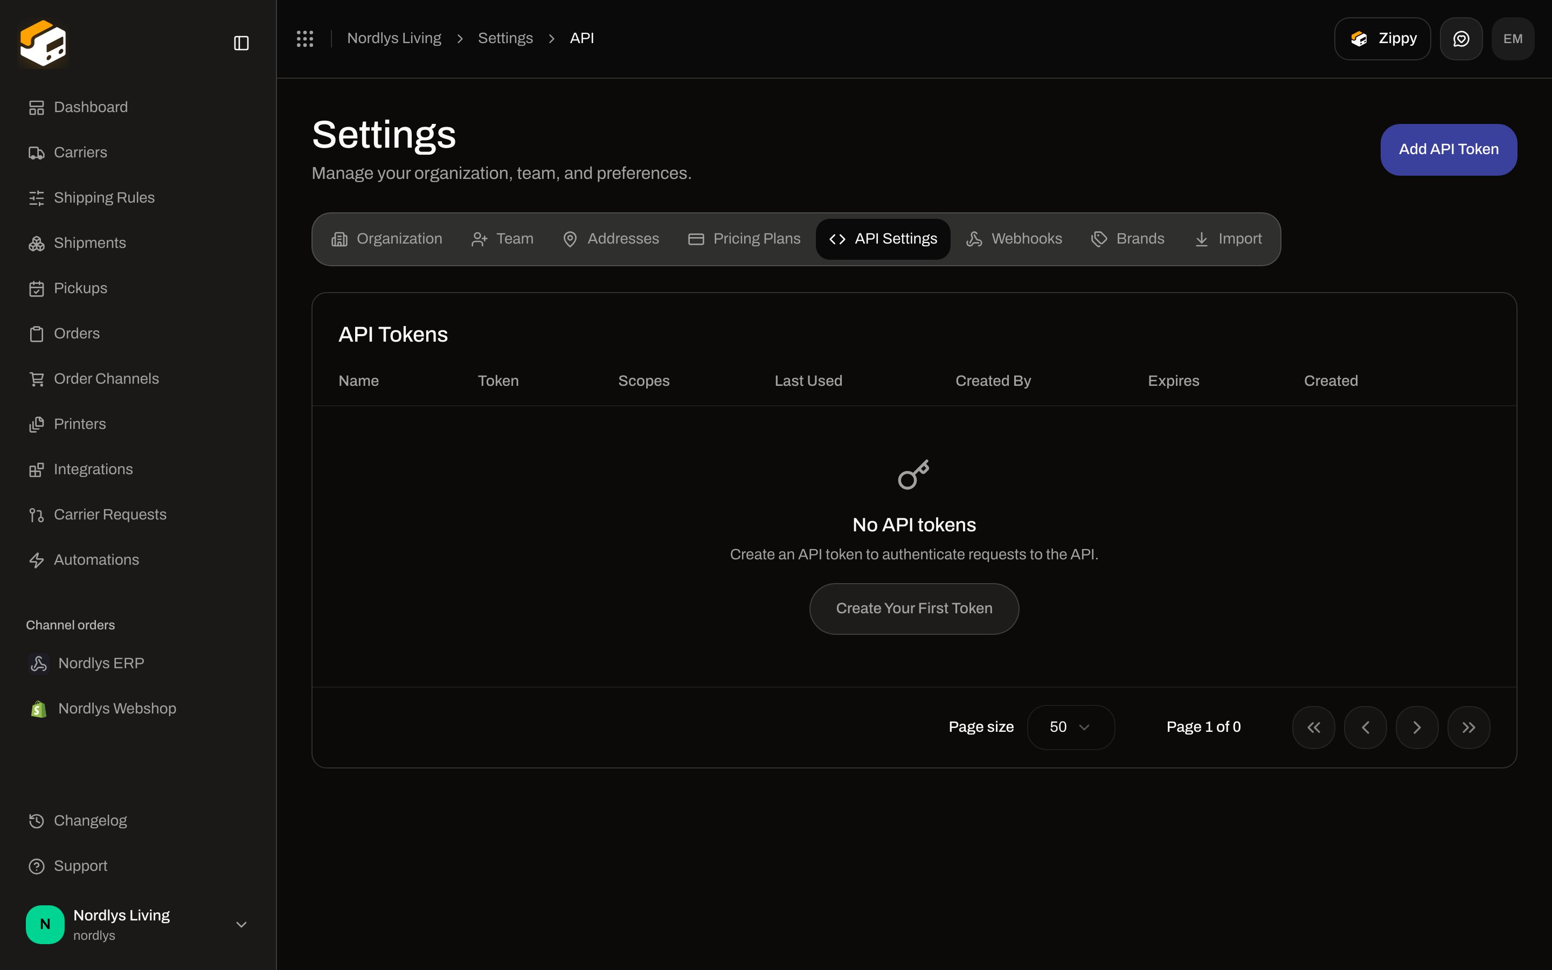Click the Token column header
The image size is (1552, 970).
[x=498, y=381]
